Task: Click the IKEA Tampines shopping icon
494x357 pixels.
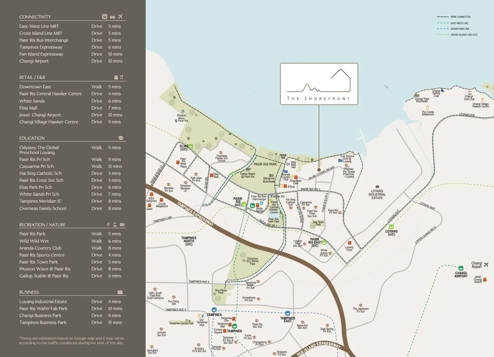Action: pyautogui.click(x=151, y=194)
